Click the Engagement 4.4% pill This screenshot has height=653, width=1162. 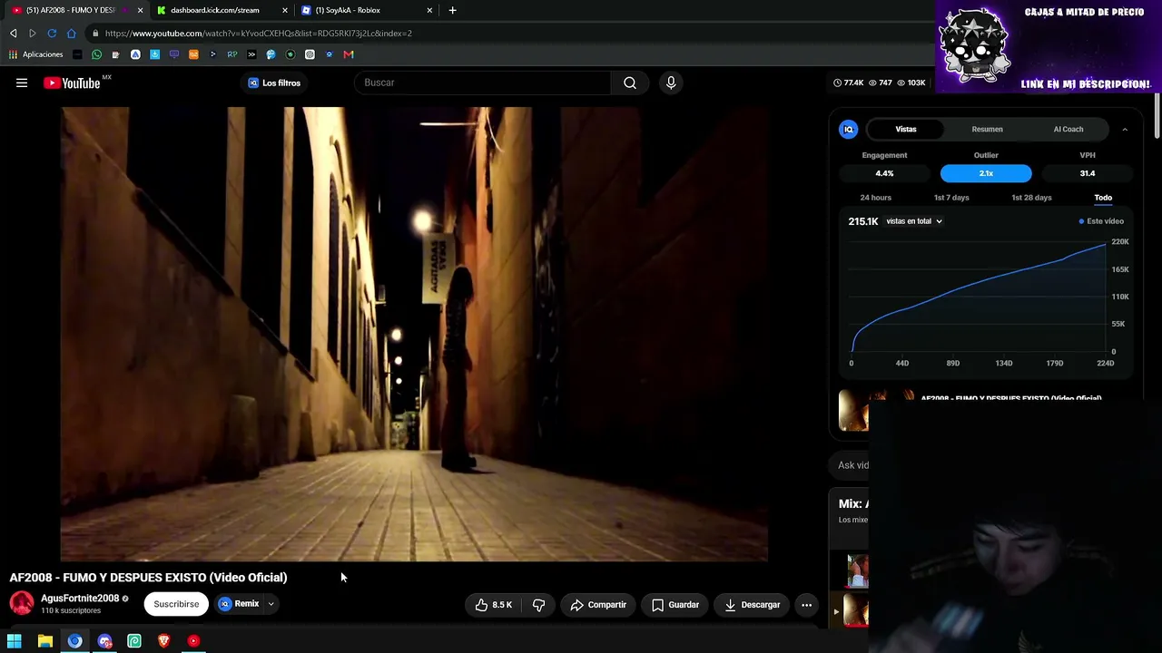pyautogui.click(x=884, y=173)
